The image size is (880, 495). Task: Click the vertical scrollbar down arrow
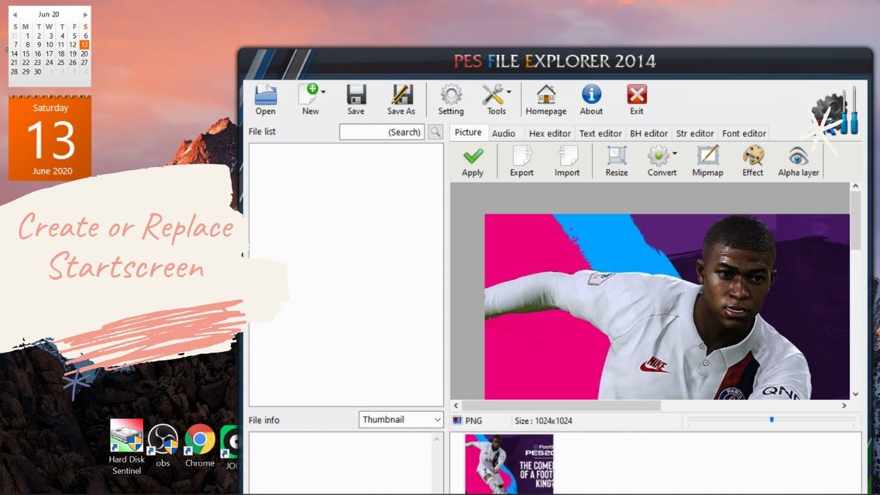pyautogui.click(x=856, y=394)
